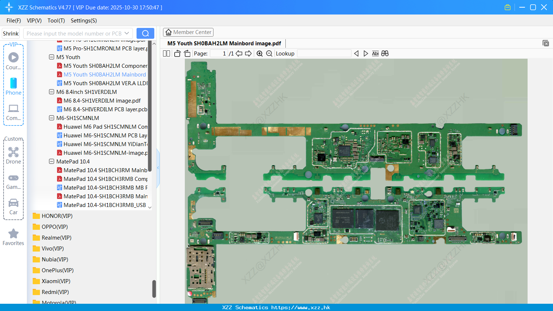Find the previous lookup match
The width and height of the screenshot is (553, 311).
click(356, 54)
